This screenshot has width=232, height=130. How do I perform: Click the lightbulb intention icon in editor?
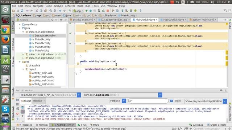(x=78, y=64)
